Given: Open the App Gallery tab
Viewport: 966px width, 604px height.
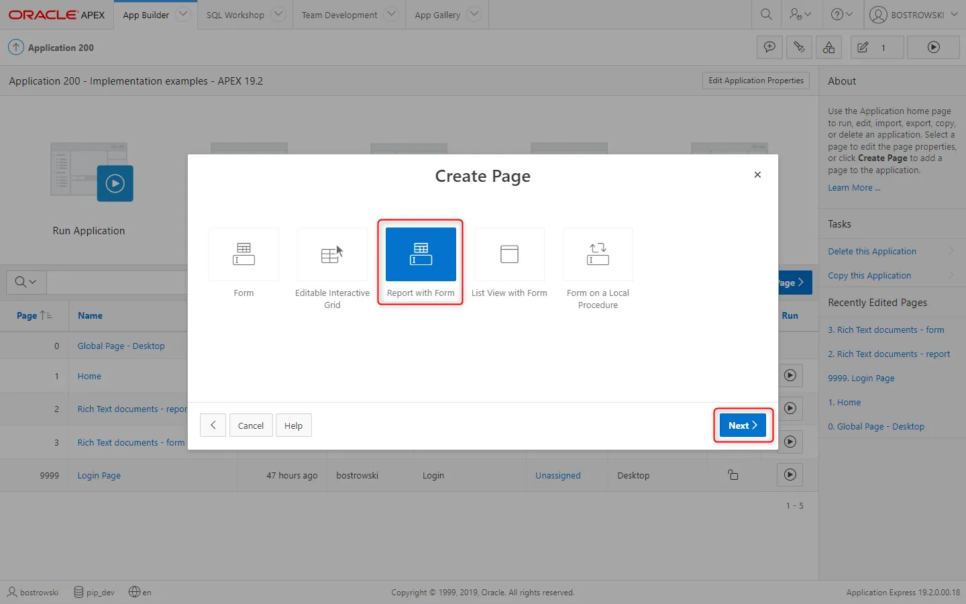Looking at the screenshot, I should click(x=437, y=15).
